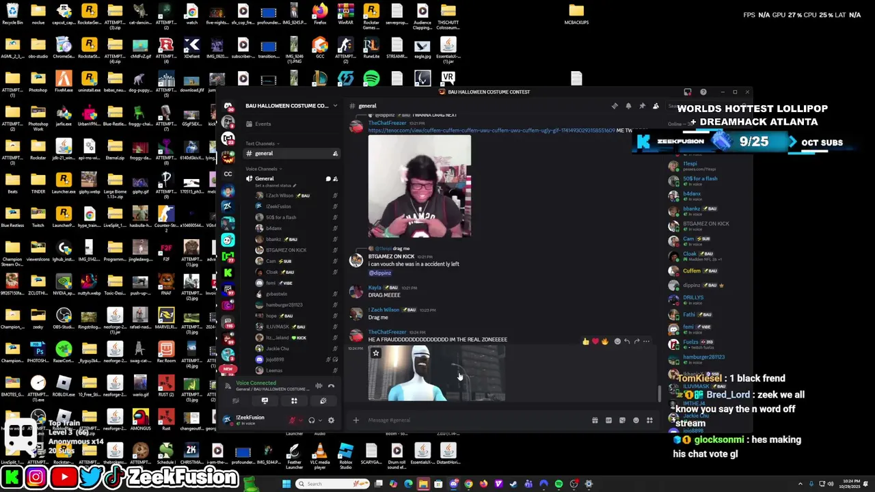Open Kayla's profile from message username

coord(375,288)
